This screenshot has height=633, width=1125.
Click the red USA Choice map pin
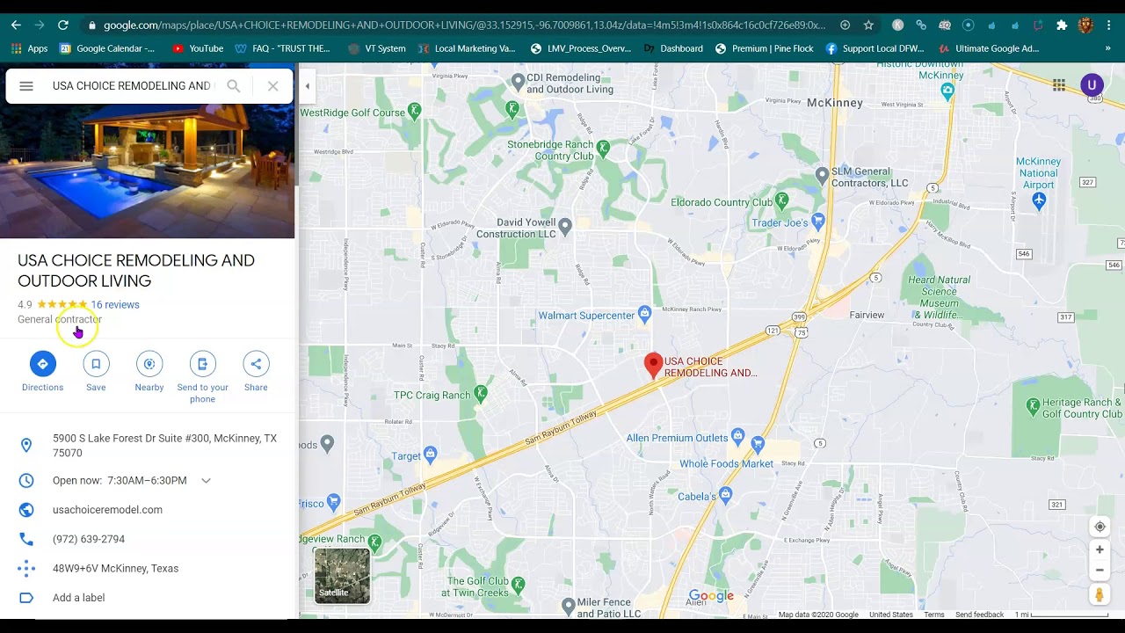653,366
